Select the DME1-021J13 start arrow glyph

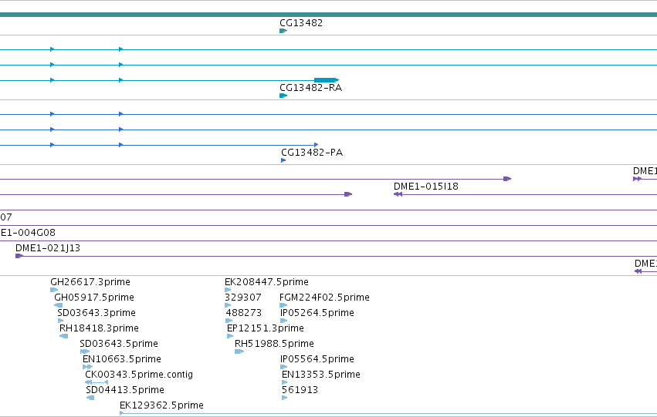19,256
